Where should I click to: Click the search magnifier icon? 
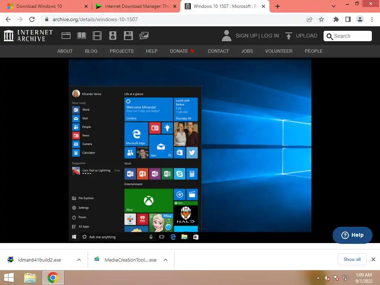[x=330, y=36]
